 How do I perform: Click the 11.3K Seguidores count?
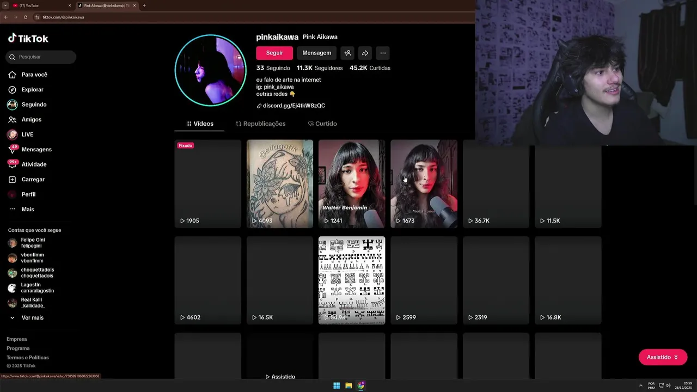click(320, 68)
